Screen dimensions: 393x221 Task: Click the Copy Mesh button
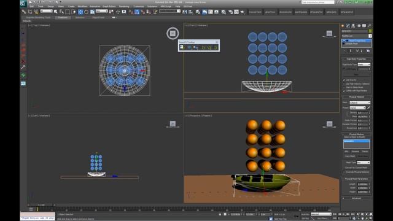click(350, 156)
